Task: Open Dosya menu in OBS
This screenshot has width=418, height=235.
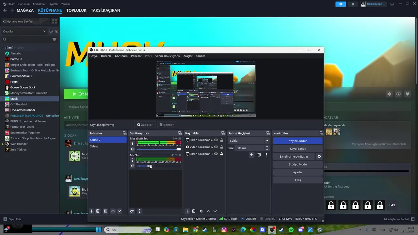Action: 93,56
